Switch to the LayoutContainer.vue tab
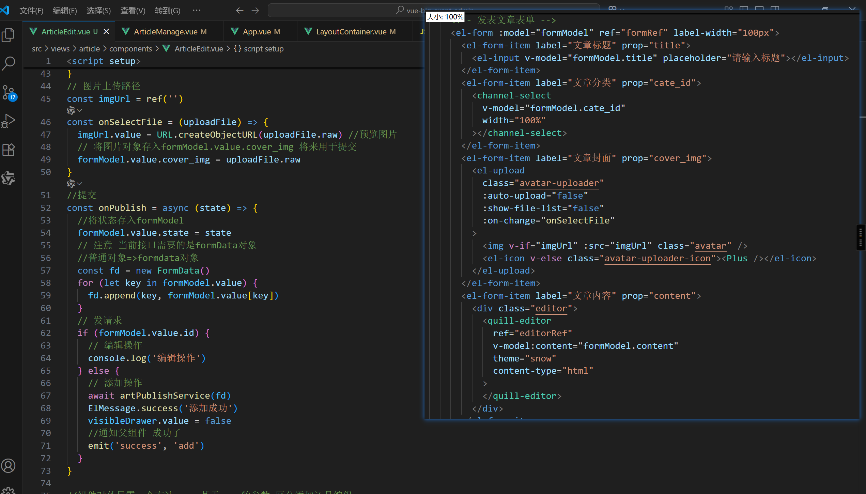The width and height of the screenshot is (866, 494). pos(351,32)
